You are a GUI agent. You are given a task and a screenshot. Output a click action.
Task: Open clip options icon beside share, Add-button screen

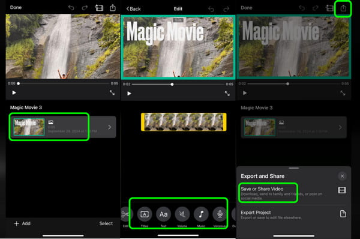point(99,8)
